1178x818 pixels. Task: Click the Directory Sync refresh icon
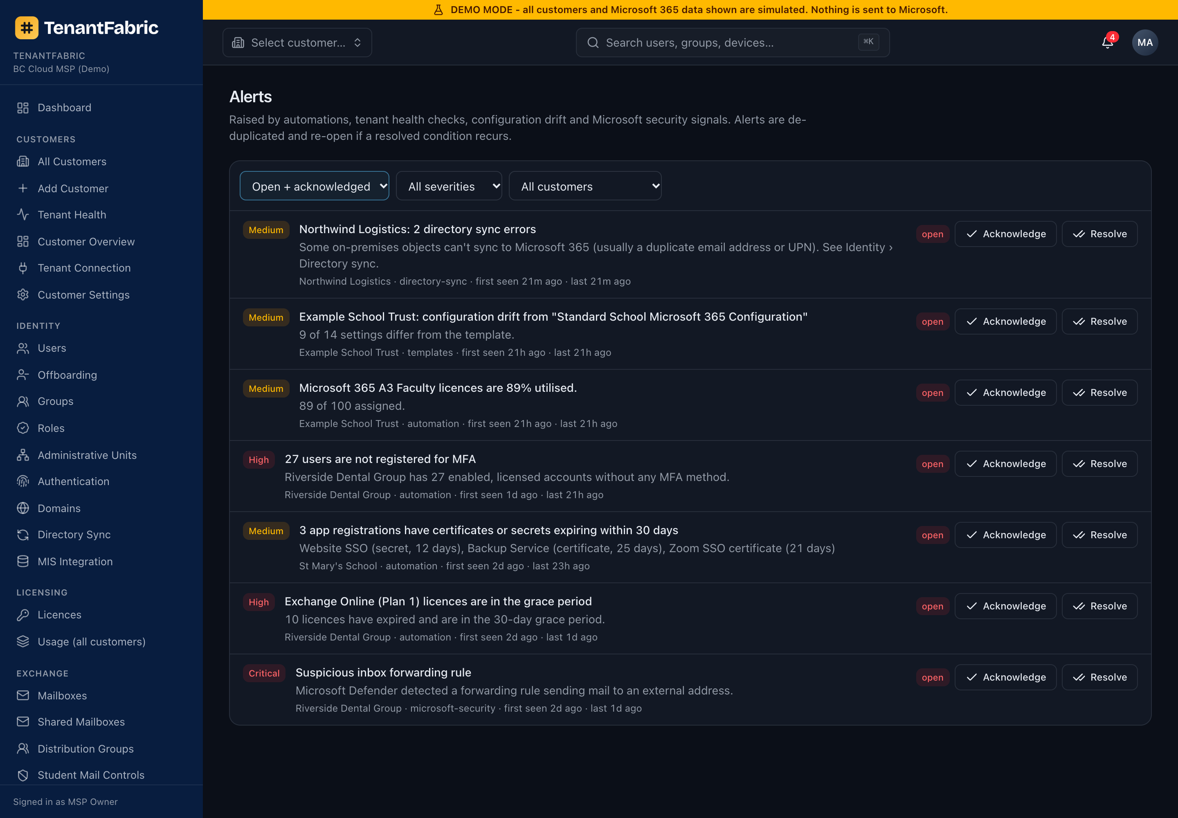(22, 535)
